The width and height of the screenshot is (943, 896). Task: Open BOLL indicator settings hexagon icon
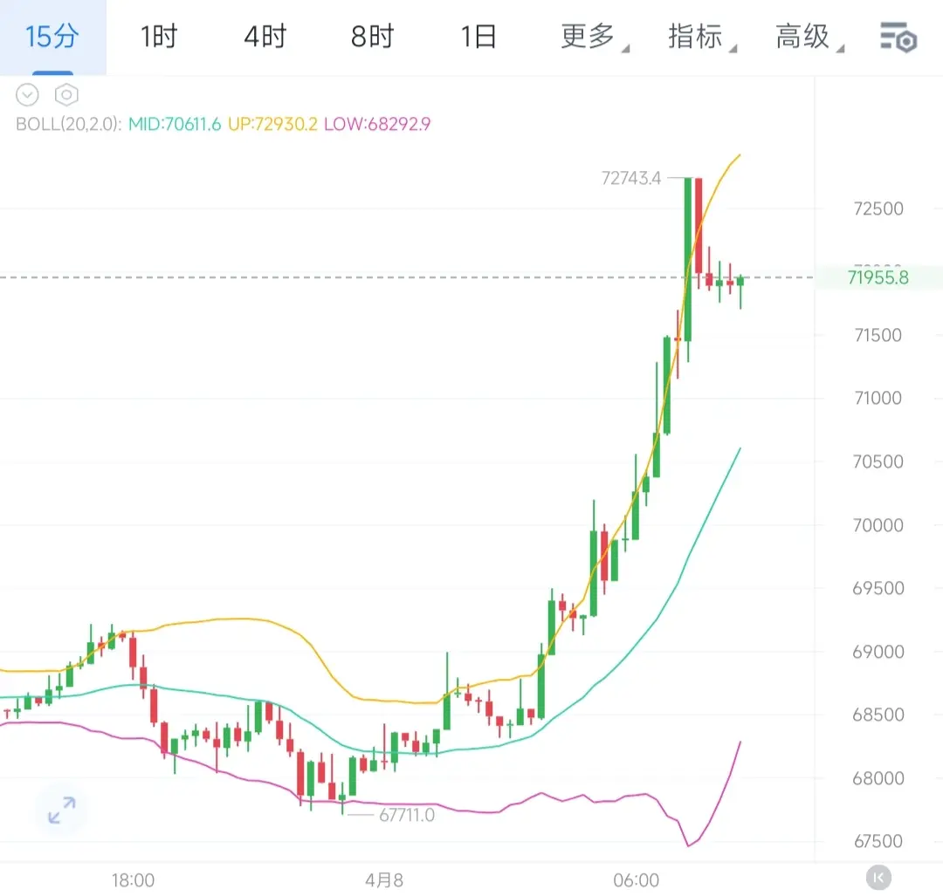click(x=66, y=95)
